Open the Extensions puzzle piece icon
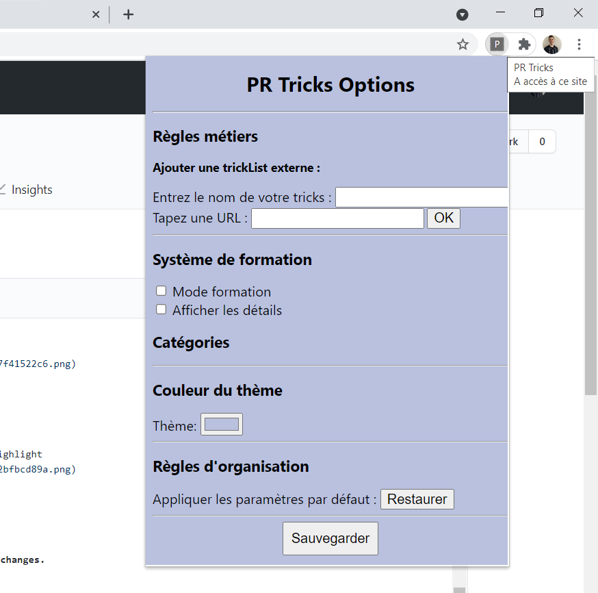 coord(524,44)
